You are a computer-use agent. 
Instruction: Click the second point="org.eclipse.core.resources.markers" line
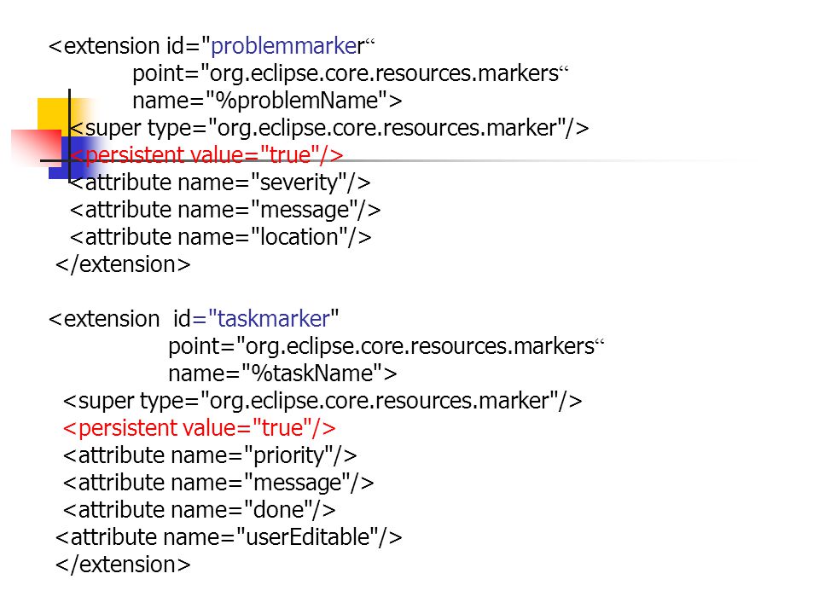pyautogui.click(x=386, y=346)
